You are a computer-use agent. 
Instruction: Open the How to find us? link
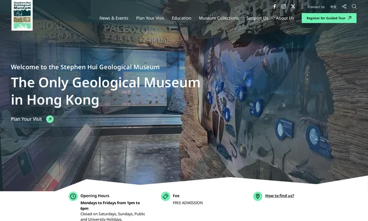click(279, 196)
